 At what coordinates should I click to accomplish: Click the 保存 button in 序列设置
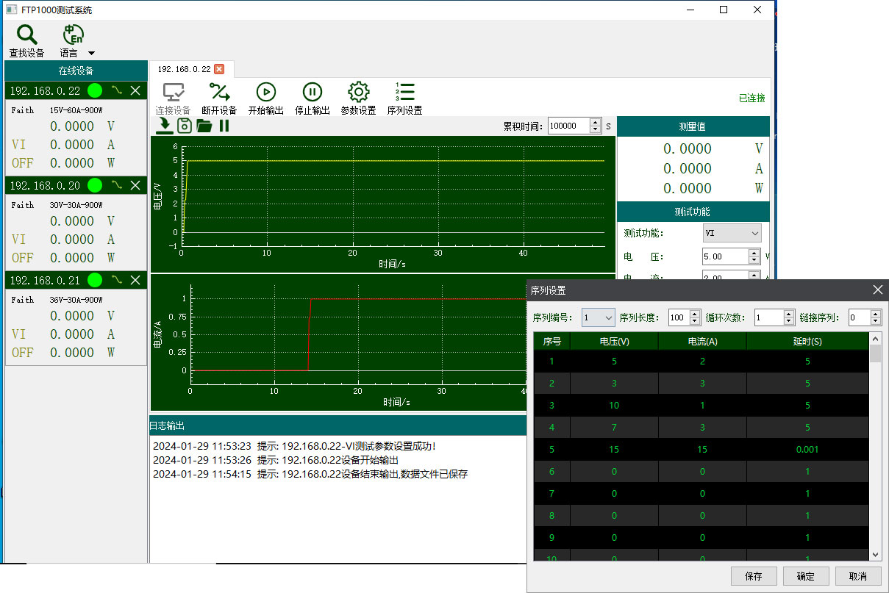[x=754, y=576]
